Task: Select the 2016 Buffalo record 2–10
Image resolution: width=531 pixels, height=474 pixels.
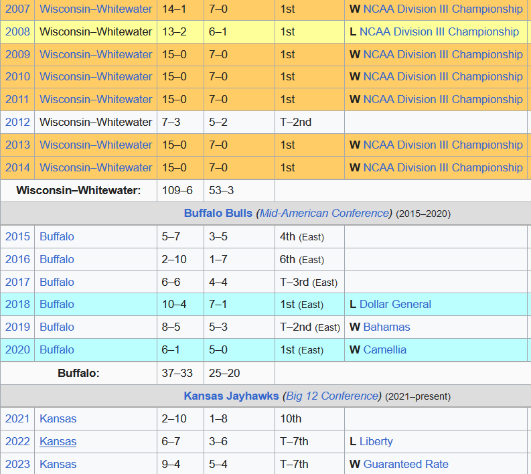Action: pos(174,259)
